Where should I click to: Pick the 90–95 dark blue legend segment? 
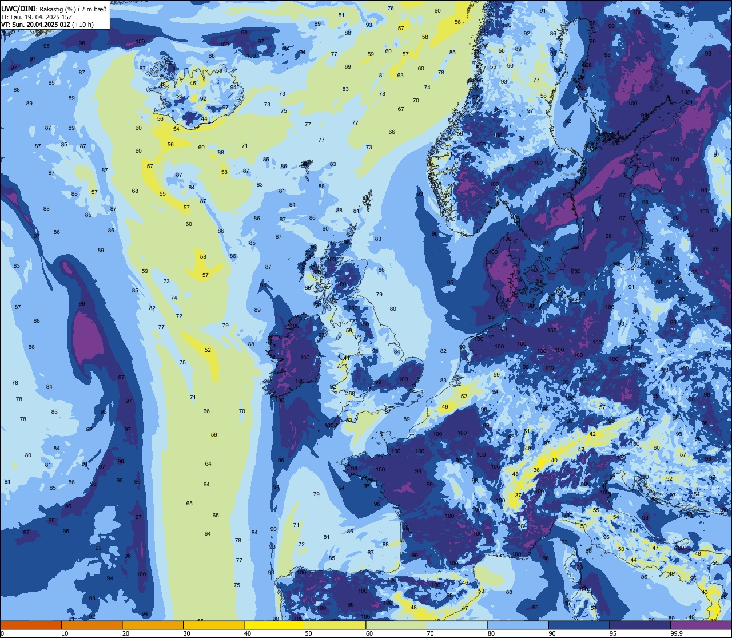[x=579, y=625]
